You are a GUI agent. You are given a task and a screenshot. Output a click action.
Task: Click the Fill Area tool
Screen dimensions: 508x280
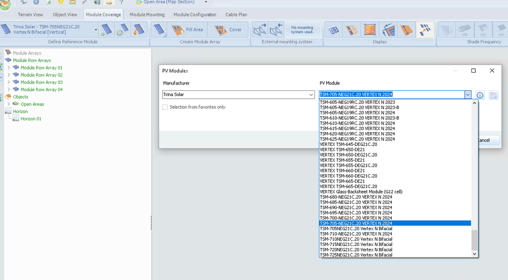pyautogui.click(x=187, y=29)
